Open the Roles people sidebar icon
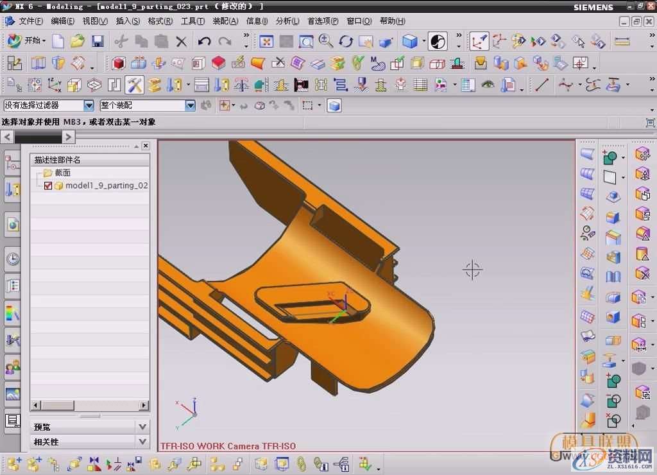Viewport: 657px width, 475px height. (x=12, y=368)
